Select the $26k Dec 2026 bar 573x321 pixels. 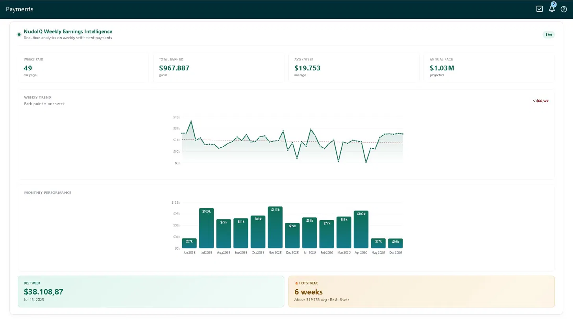coord(396,243)
